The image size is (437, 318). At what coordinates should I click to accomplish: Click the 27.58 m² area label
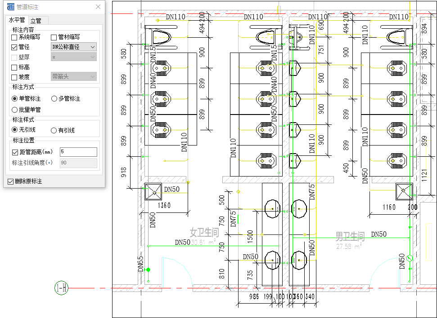(x=349, y=246)
